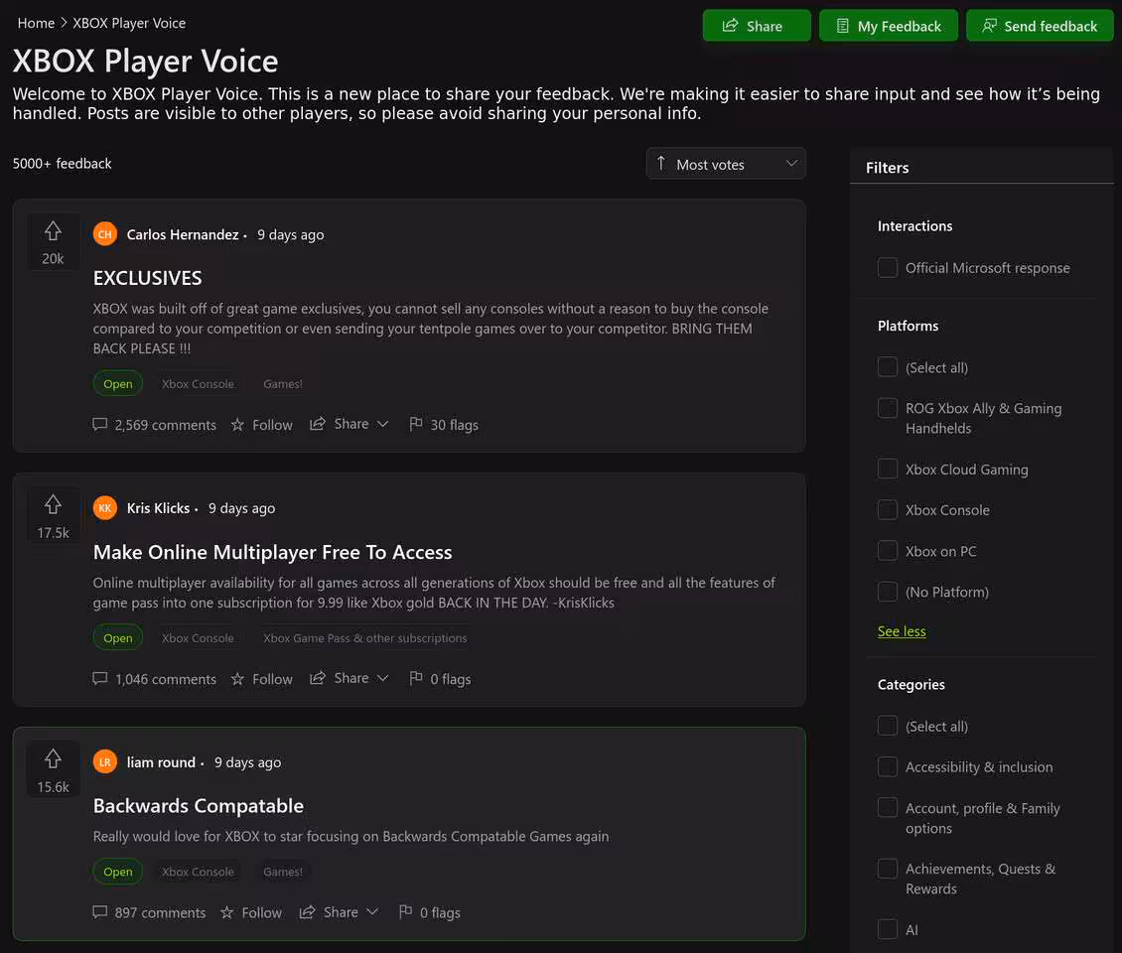The image size is (1122, 953).
Task: Check Achievements, Quests & Rewards category
Action: [888, 869]
